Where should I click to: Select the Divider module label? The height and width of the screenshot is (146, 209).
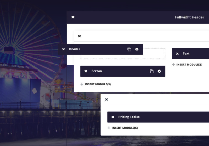[x=75, y=49]
